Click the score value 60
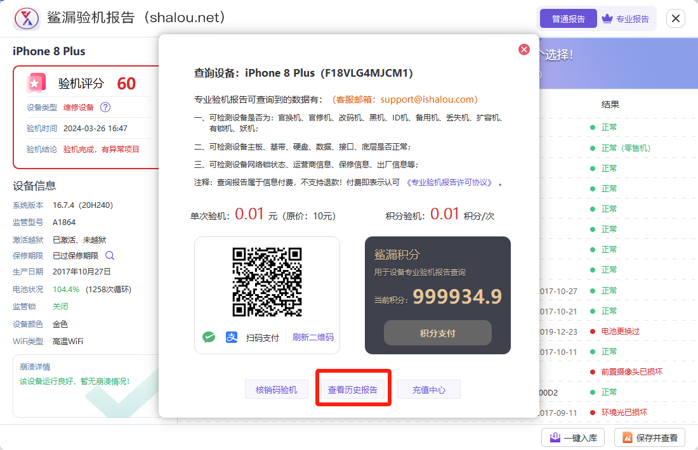Viewport: 698px width, 450px height. (126, 84)
